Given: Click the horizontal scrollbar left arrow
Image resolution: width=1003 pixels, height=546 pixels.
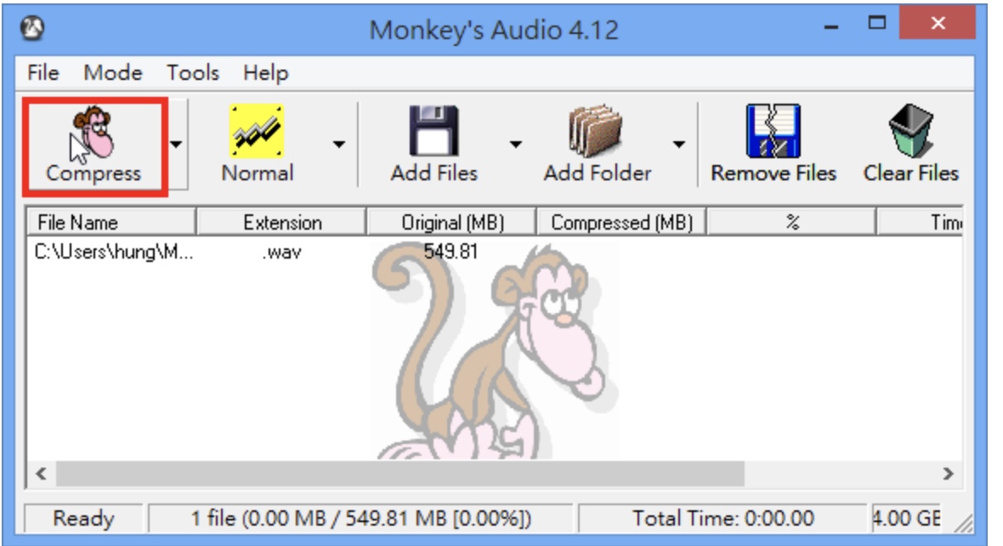Looking at the screenshot, I should click(41, 474).
